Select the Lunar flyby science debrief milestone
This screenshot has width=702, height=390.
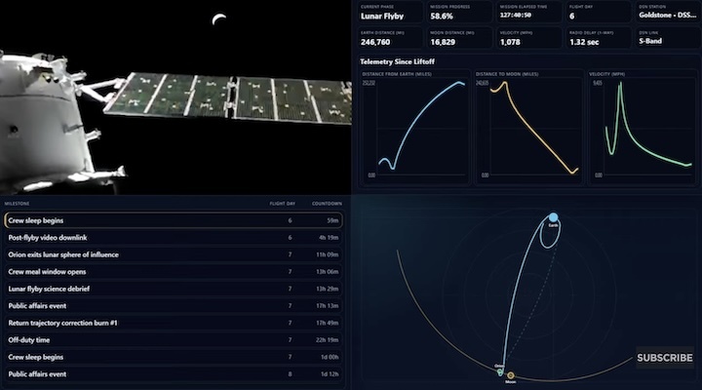(x=174, y=289)
